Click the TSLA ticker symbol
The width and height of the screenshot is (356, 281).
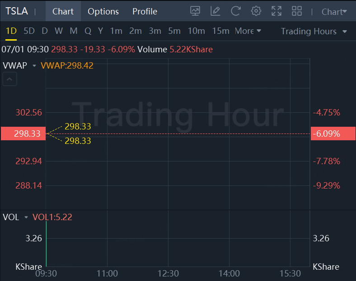[x=17, y=11]
